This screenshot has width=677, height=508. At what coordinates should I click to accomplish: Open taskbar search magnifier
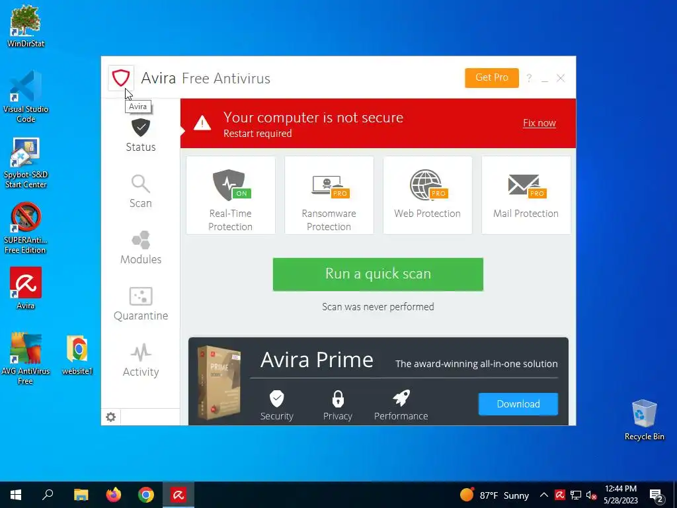(x=48, y=495)
